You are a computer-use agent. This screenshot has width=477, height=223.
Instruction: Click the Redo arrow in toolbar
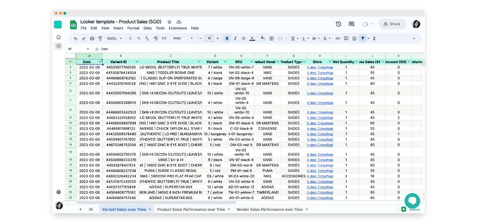pos(84,38)
